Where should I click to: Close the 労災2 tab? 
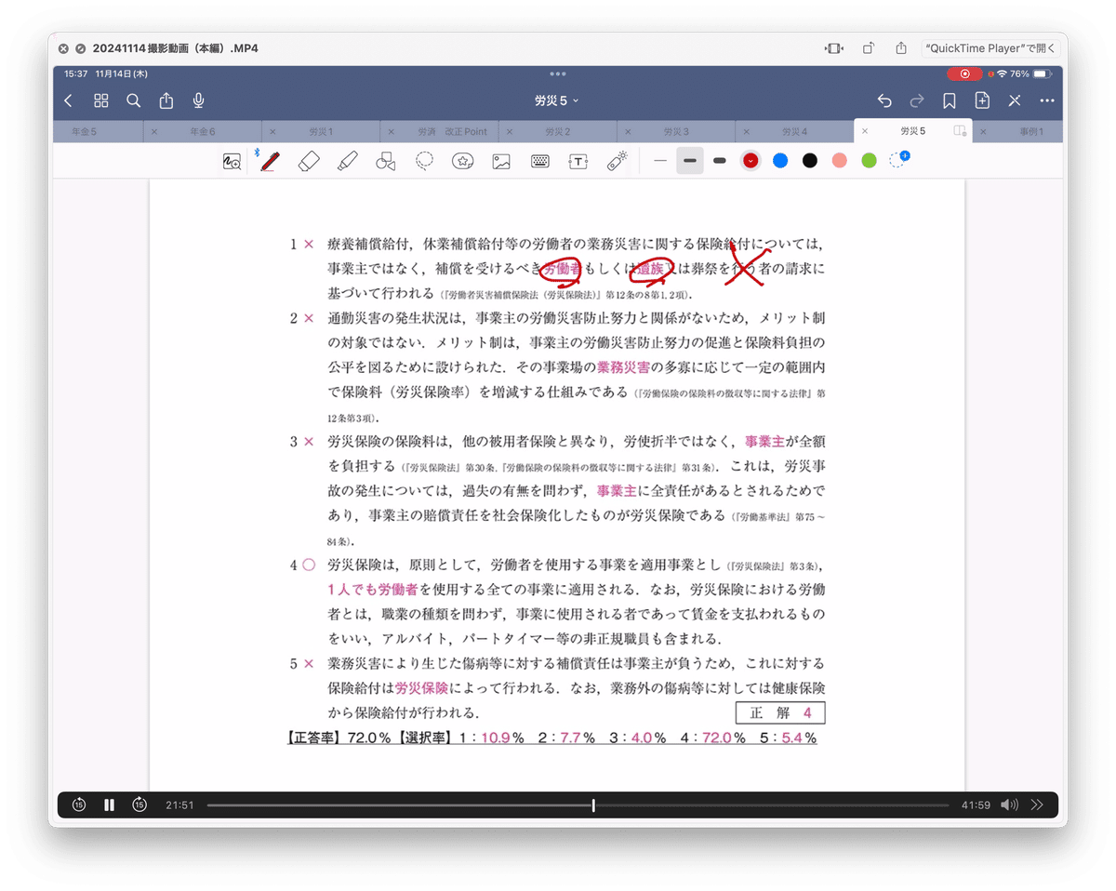(x=510, y=132)
